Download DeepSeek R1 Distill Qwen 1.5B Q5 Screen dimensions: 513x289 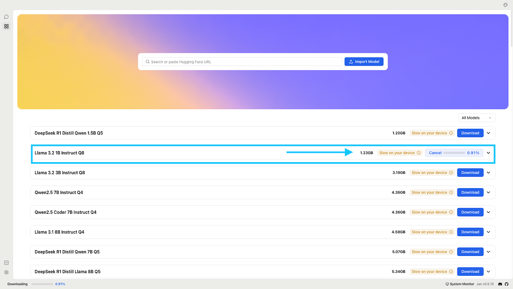point(470,133)
